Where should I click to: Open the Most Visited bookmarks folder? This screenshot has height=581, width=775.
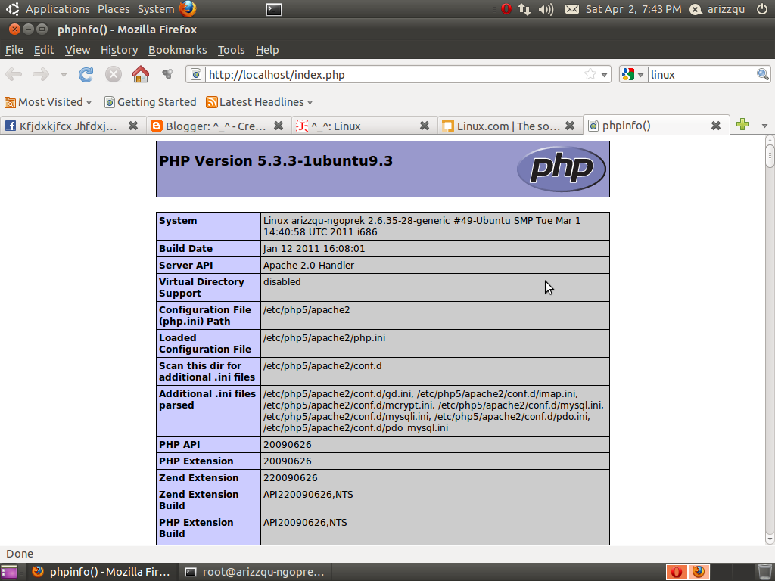point(48,102)
